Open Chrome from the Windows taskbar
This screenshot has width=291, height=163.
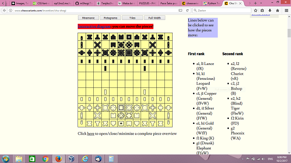(45, 159)
